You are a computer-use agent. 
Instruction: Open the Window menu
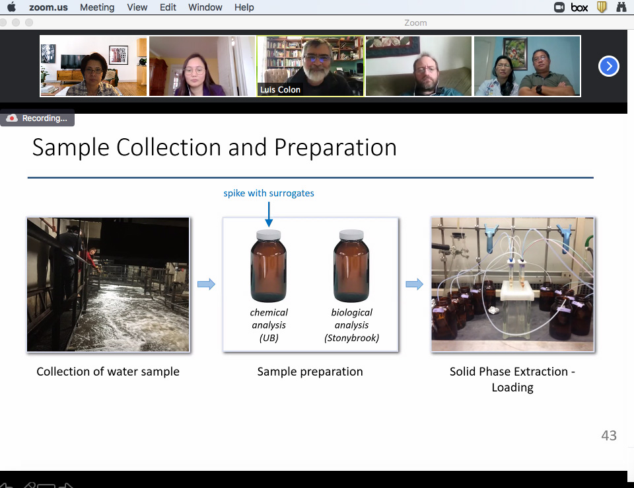pos(205,7)
